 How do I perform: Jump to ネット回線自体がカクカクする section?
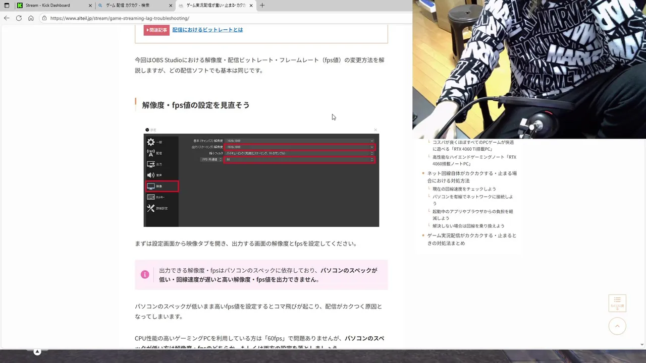coord(472,177)
